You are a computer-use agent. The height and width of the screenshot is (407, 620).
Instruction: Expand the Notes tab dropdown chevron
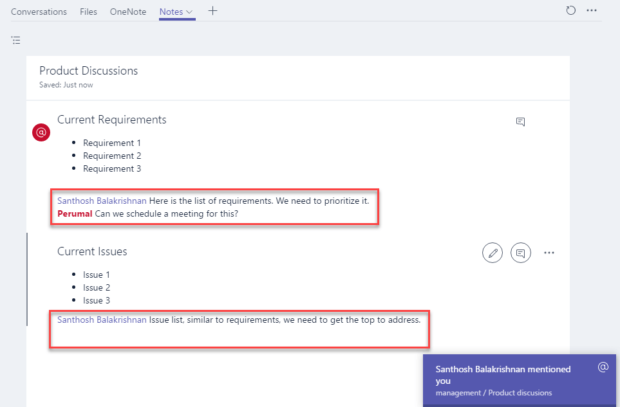pos(189,12)
